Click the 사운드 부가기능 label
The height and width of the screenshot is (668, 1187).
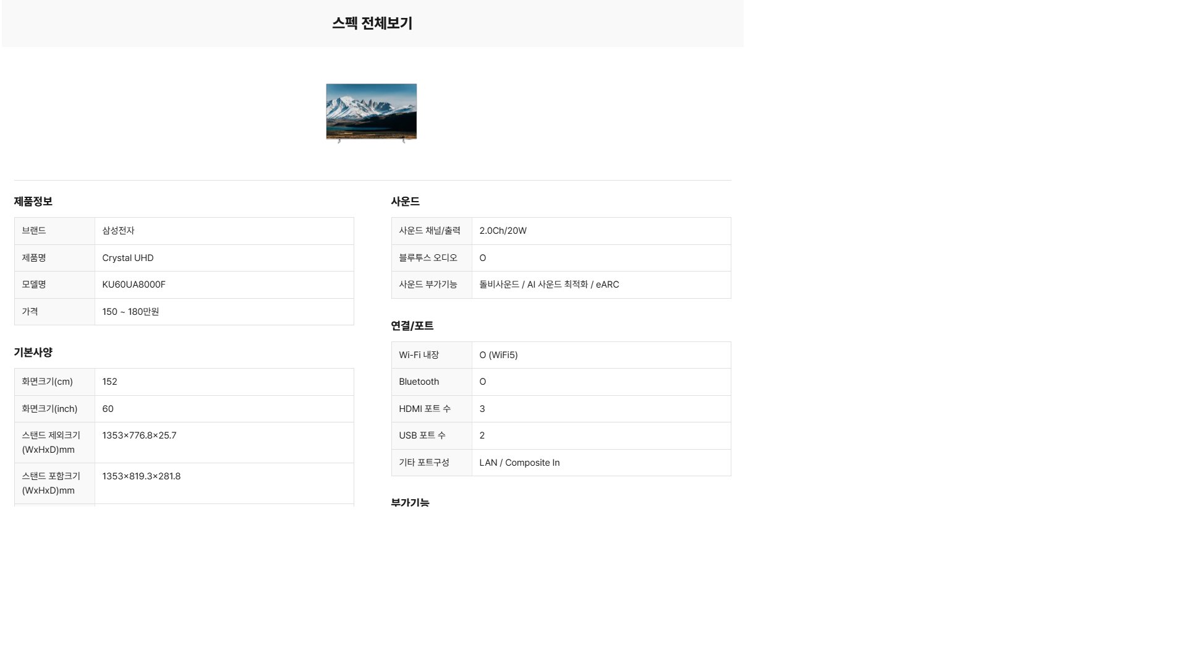point(428,285)
